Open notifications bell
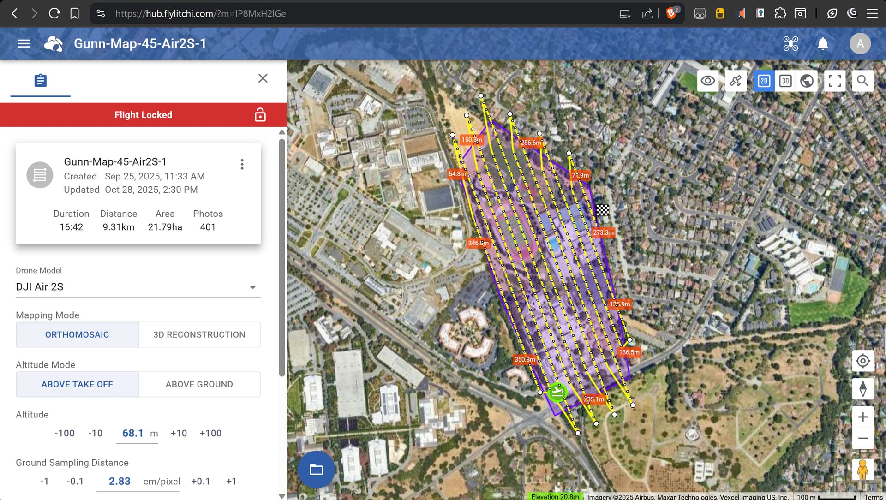 tap(822, 43)
